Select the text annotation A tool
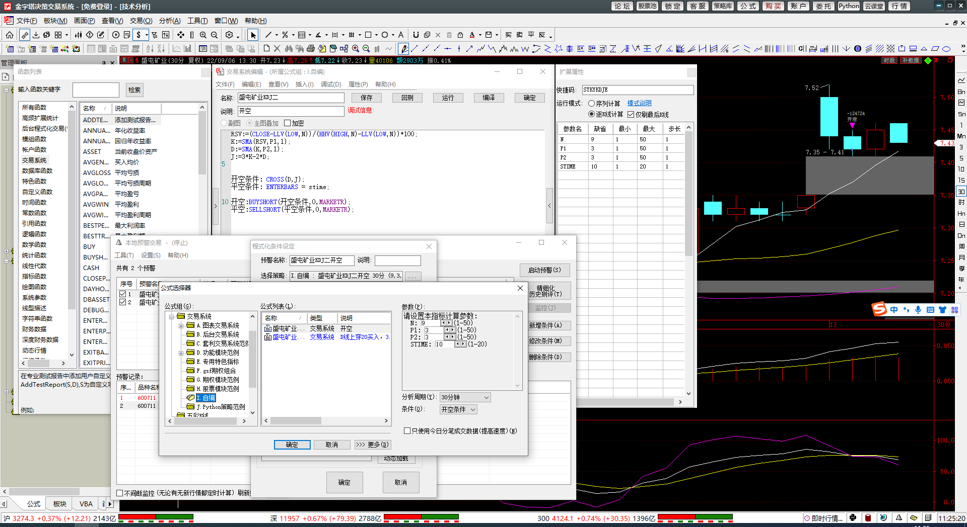The height and width of the screenshot is (527, 967). [401, 35]
